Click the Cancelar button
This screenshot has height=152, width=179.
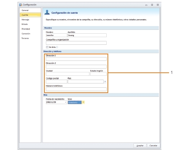153,145
